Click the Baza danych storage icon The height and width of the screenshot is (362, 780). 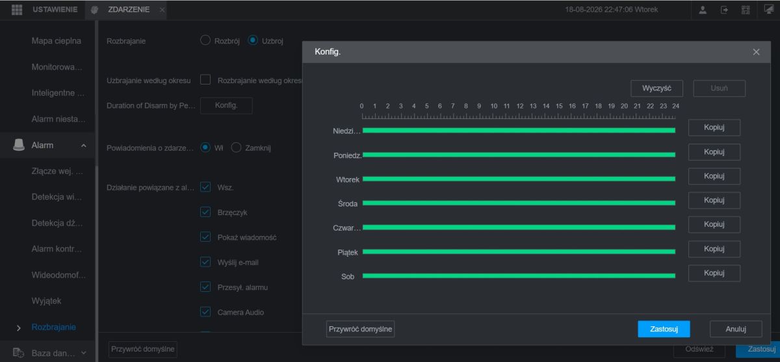[x=19, y=353]
